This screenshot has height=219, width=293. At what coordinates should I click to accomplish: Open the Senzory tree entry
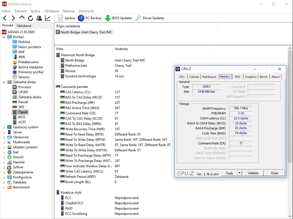[24, 77]
